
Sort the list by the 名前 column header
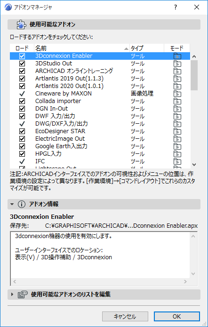click(82, 48)
